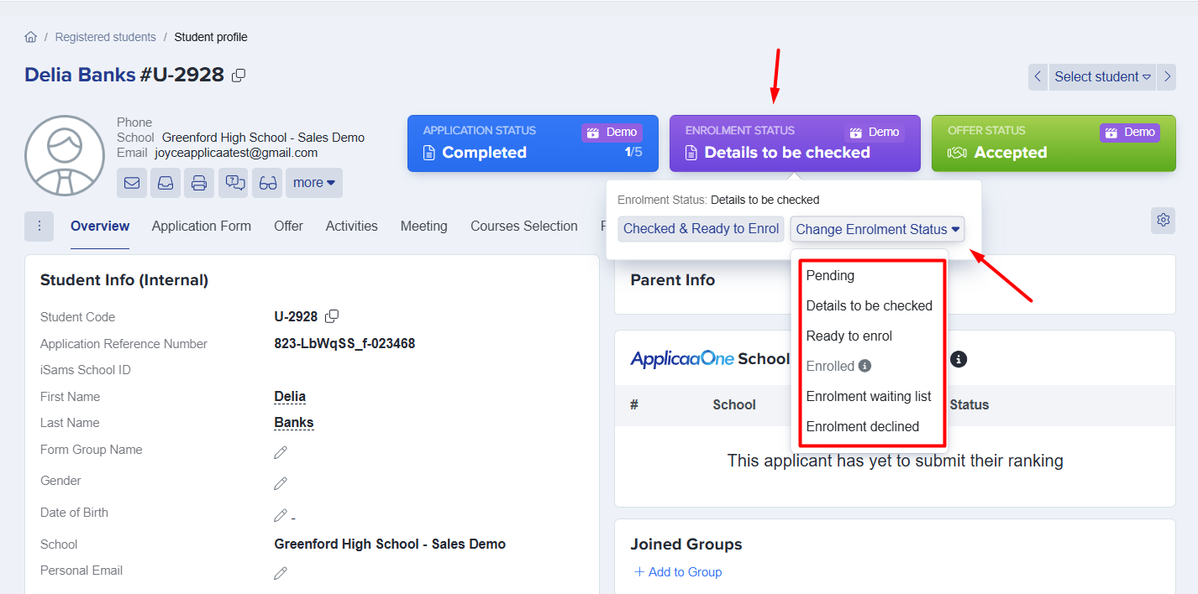This screenshot has height=594, width=1198.
Task: Open the settings gear icon
Action: (1163, 220)
